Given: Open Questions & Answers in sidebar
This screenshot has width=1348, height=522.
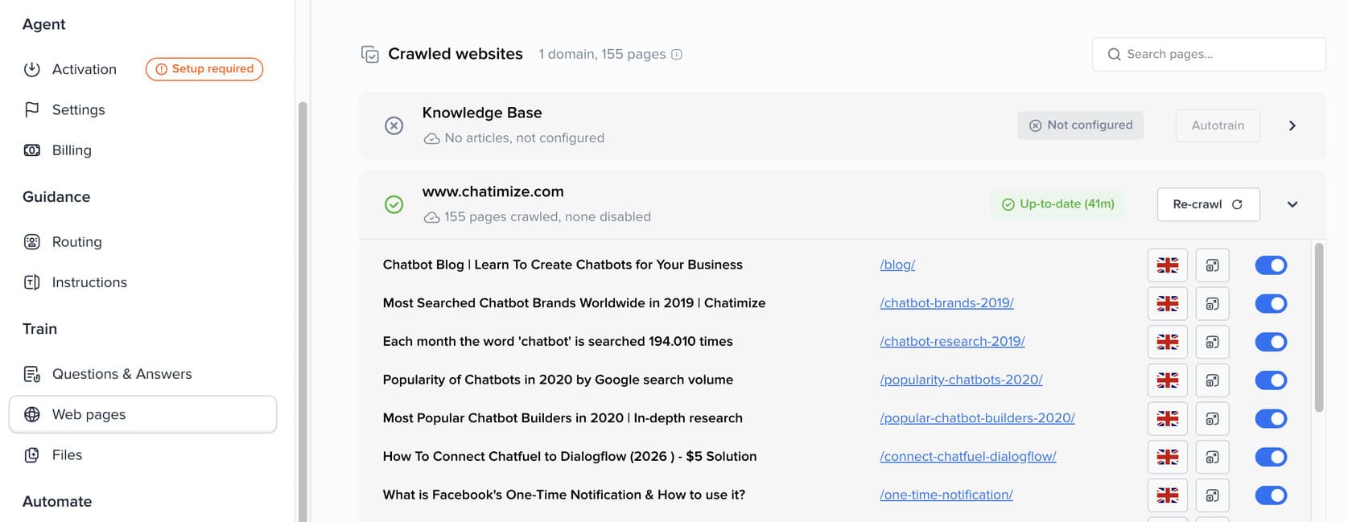Looking at the screenshot, I should pos(122,374).
